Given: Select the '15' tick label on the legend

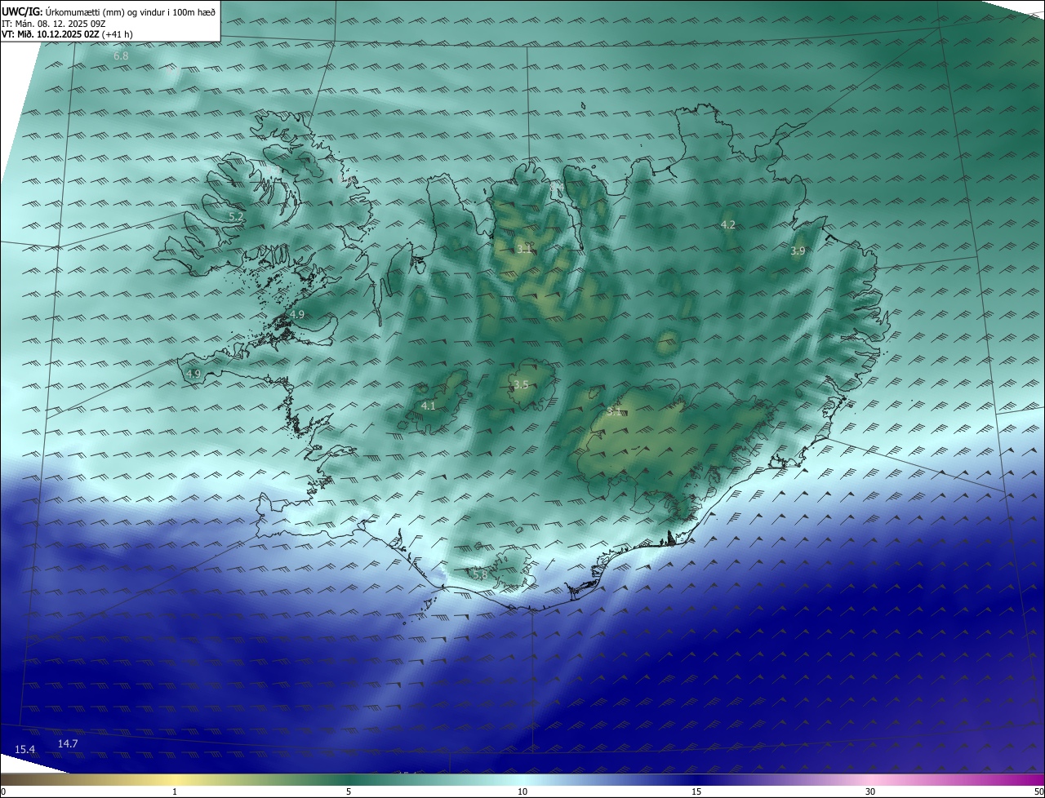Looking at the screenshot, I should (x=696, y=791).
